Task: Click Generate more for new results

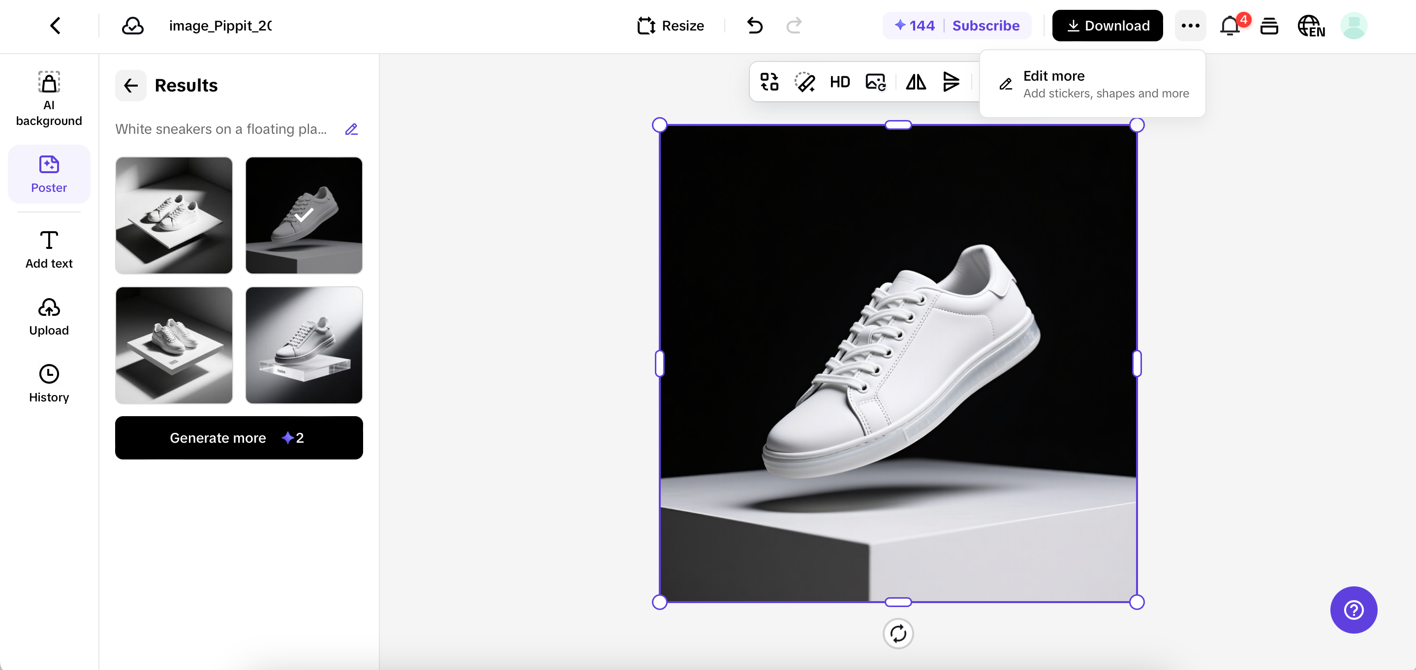Action: click(239, 437)
